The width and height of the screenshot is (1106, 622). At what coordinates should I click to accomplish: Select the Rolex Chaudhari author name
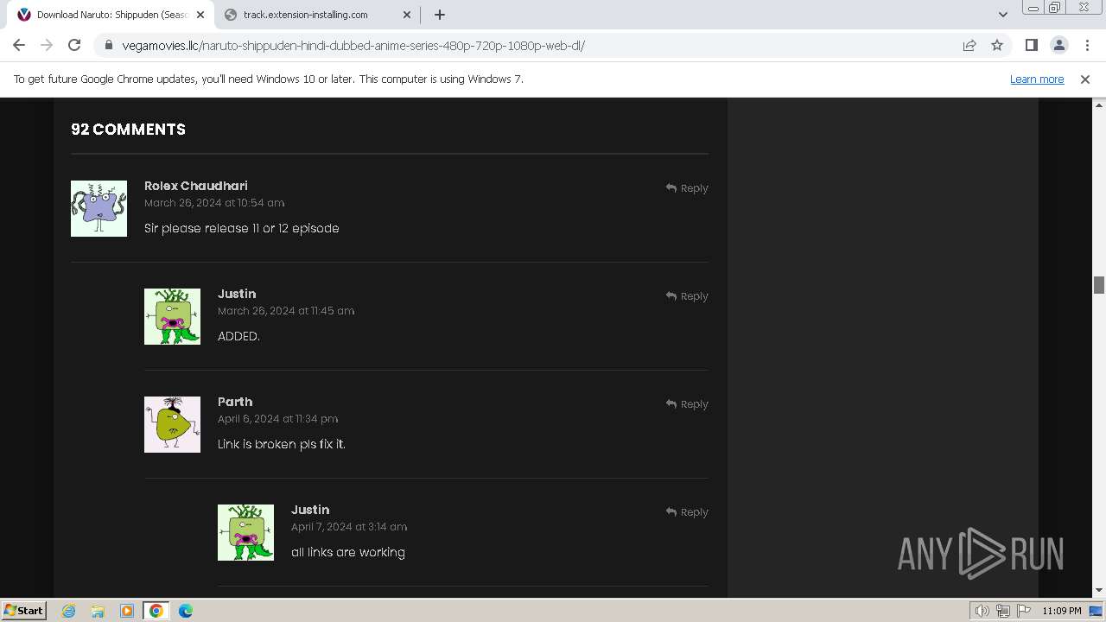196,186
